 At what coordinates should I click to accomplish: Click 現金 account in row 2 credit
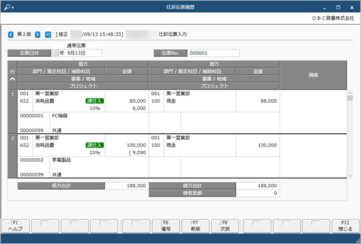pos(171,145)
